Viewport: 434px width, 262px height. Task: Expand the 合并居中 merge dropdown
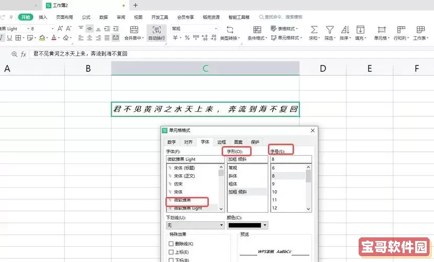click(143, 38)
